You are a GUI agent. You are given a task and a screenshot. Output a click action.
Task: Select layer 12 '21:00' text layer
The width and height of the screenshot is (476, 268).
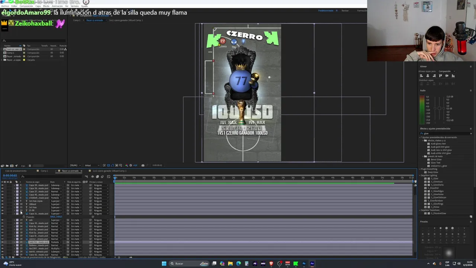[x=32, y=211]
